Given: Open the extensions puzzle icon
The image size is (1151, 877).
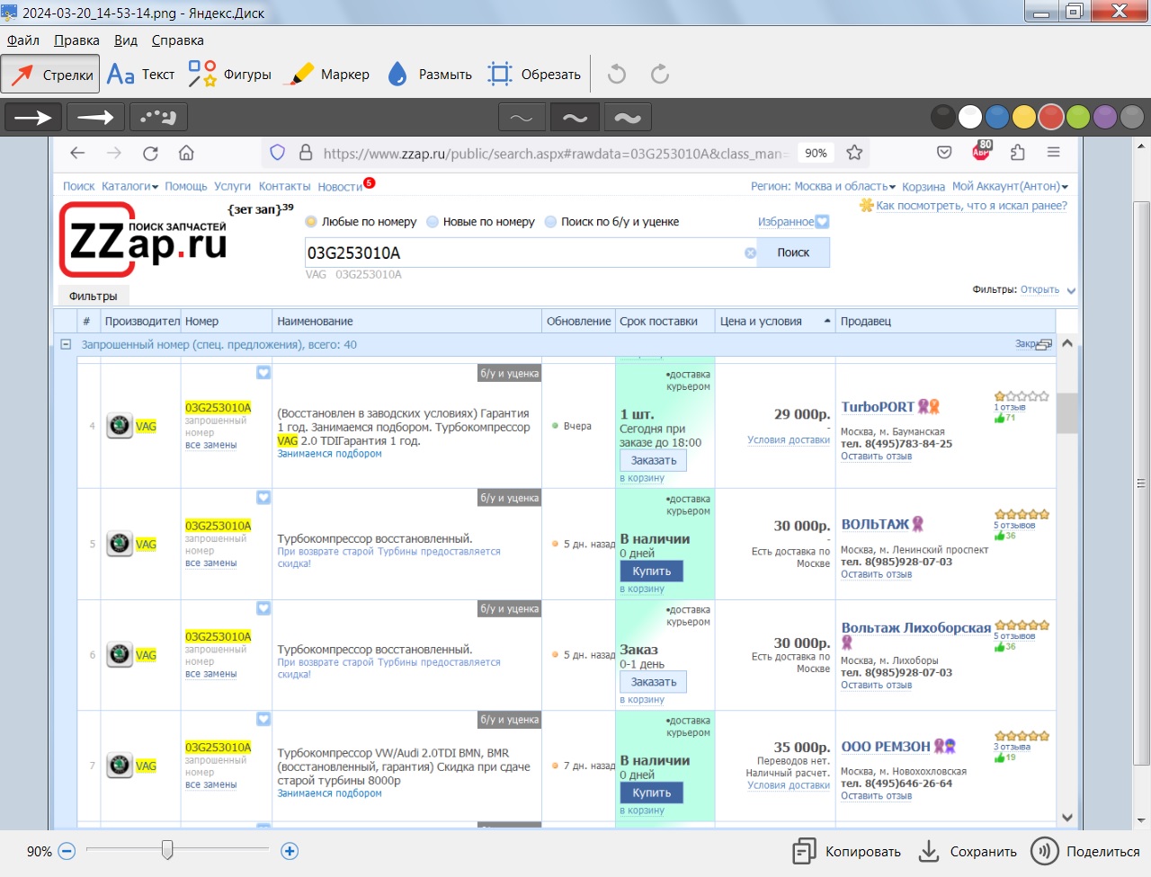Looking at the screenshot, I should point(1017,153).
